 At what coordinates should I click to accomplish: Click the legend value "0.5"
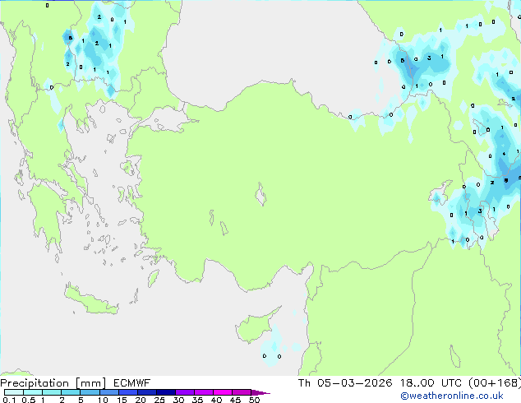(x=29, y=400)
